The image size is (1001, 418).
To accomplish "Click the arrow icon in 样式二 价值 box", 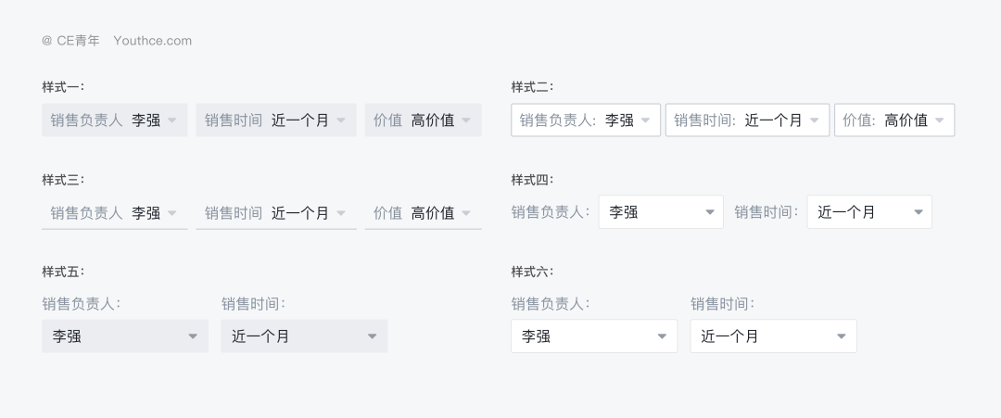I will [940, 120].
